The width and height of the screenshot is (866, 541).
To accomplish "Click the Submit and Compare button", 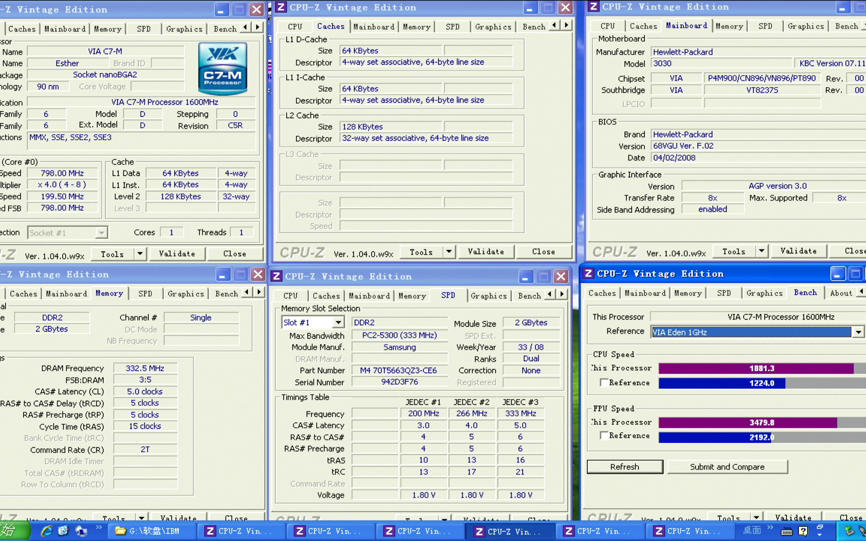I will 727,467.
